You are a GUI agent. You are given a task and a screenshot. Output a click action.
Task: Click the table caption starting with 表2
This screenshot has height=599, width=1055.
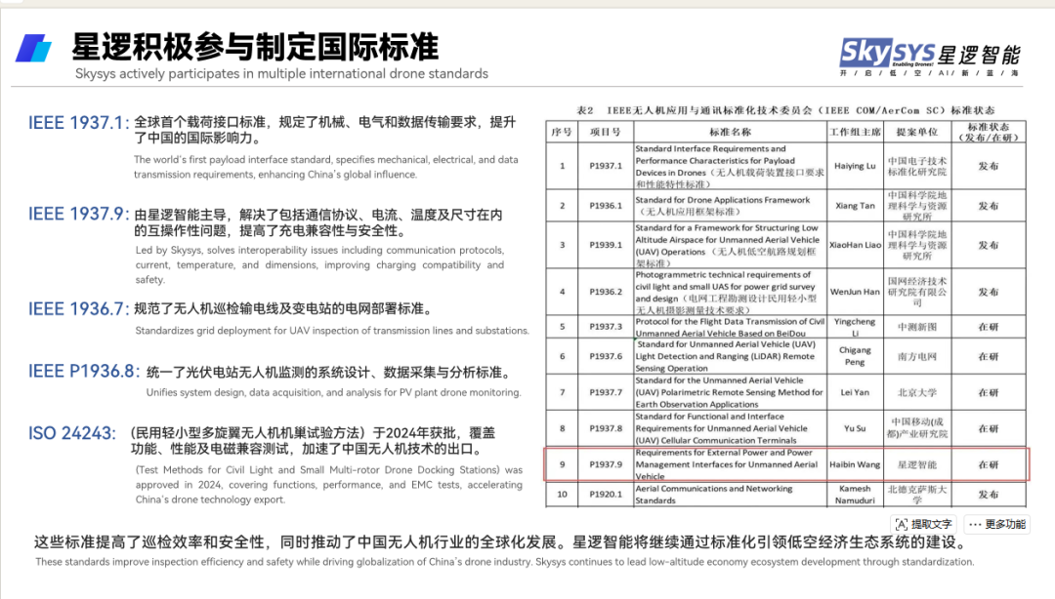(785, 110)
